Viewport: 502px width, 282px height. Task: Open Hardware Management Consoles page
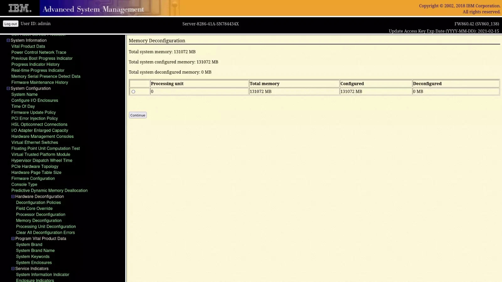pyautogui.click(x=43, y=137)
